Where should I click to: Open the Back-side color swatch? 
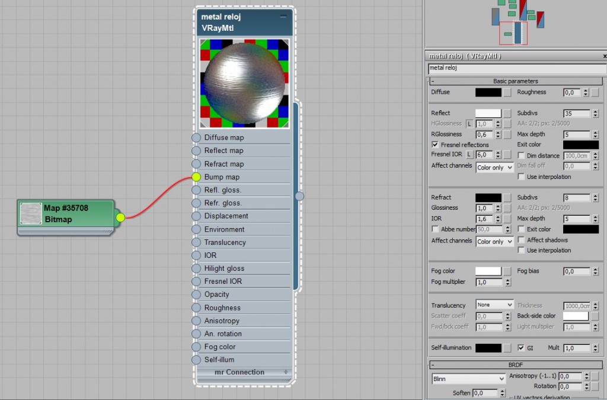[x=576, y=316]
